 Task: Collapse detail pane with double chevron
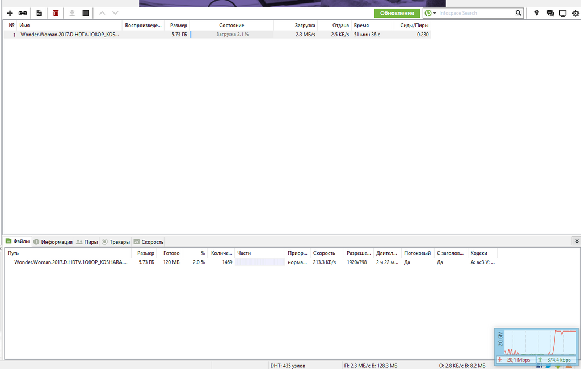tap(577, 241)
